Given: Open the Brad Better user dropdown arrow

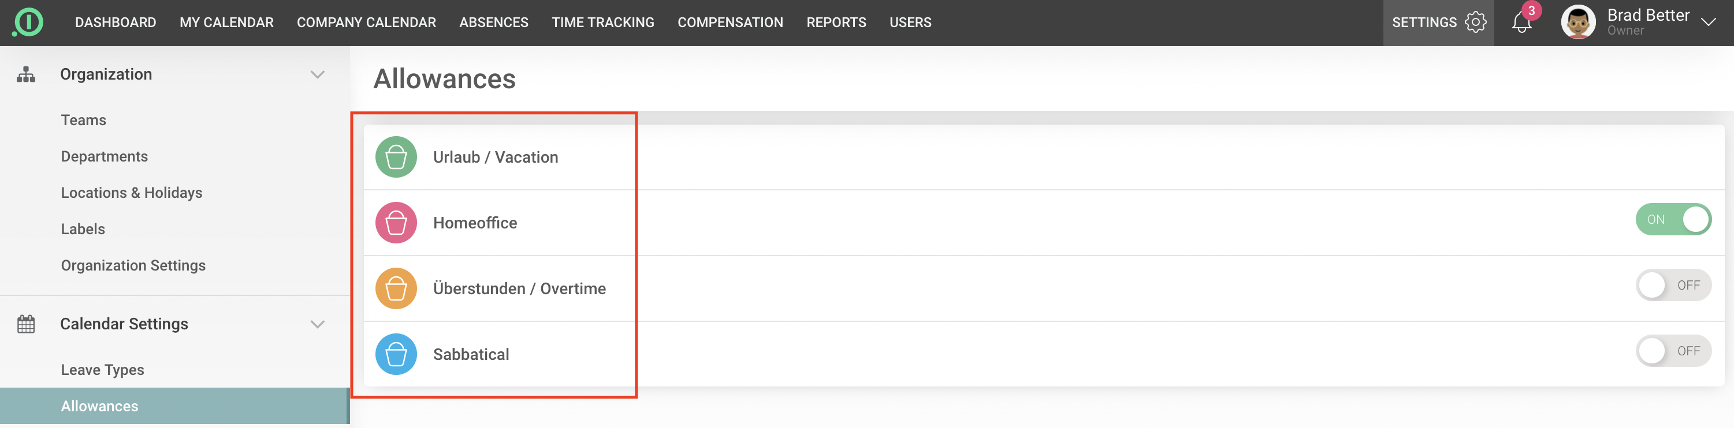Looking at the screenshot, I should [1708, 22].
